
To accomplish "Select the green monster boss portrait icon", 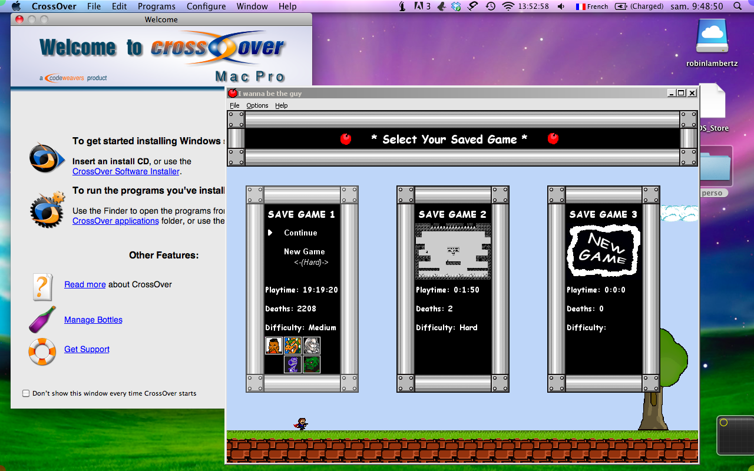I will pyautogui.click(x=312, y=364).
